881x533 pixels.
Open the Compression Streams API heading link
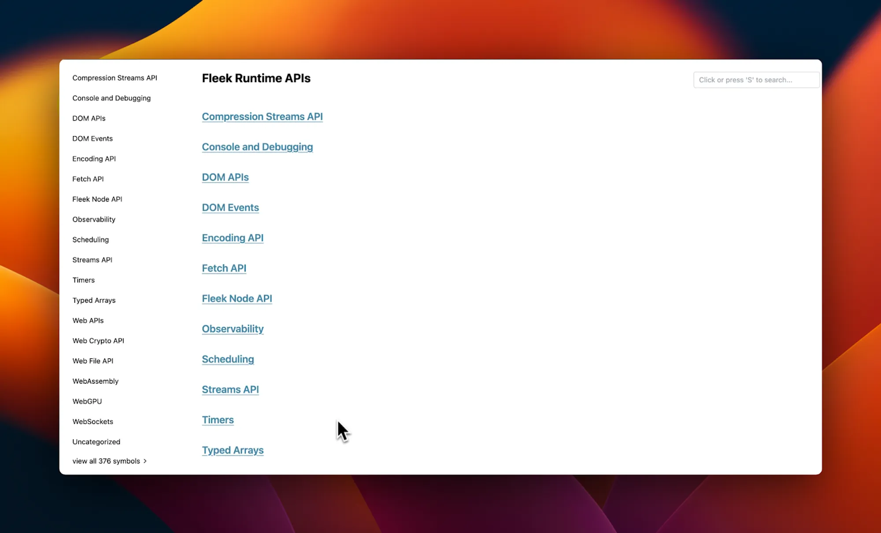point(262,117)
